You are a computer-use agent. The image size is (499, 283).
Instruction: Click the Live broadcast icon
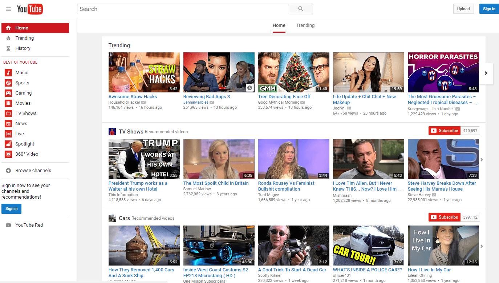pyautogui.click(x=8, y=134)
